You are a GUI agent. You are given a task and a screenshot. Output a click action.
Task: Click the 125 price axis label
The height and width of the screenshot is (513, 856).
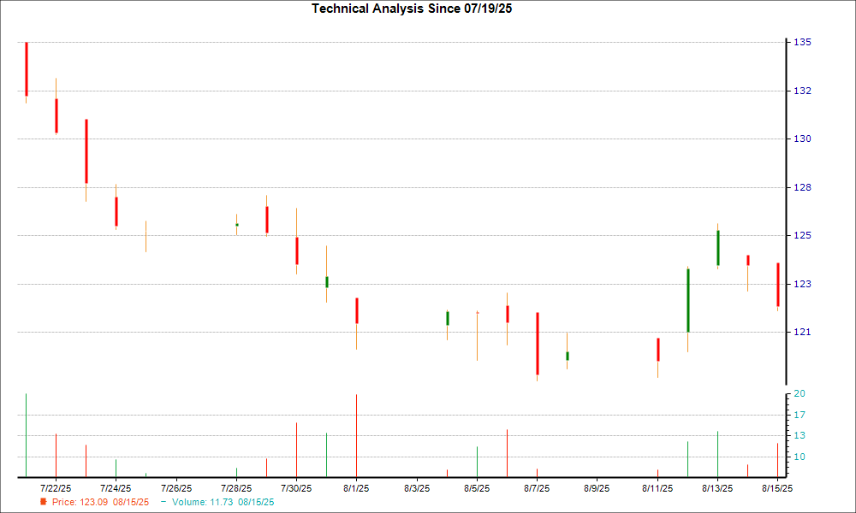pyautogui.click(x=803, y=235)
